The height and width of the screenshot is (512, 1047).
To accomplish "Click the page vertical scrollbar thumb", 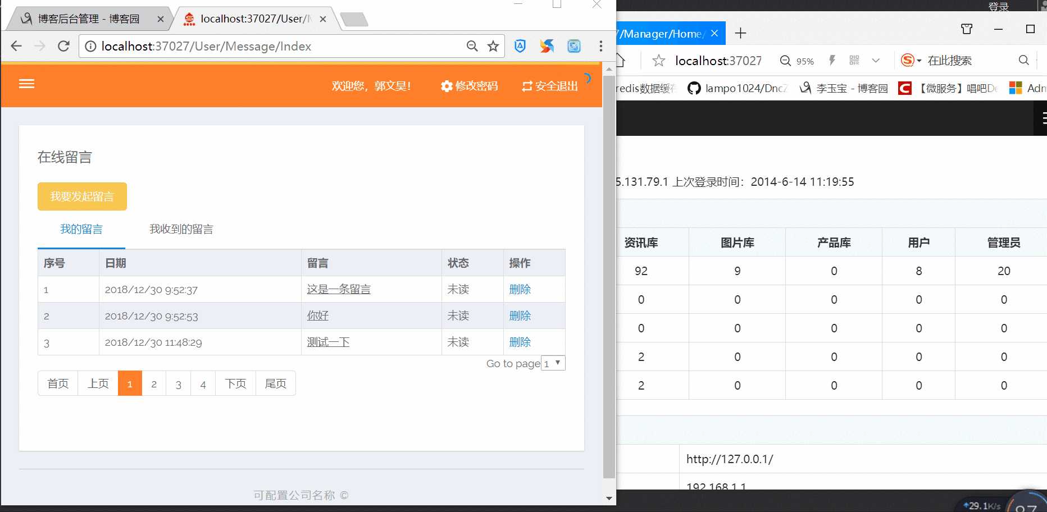I will click(609, 278).
